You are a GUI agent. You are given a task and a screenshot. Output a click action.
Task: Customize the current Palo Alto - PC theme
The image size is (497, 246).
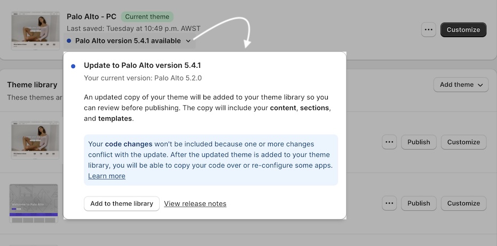point(463,30)
